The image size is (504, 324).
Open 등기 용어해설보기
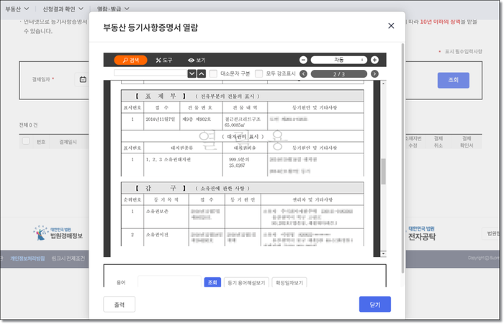(246, 282)
